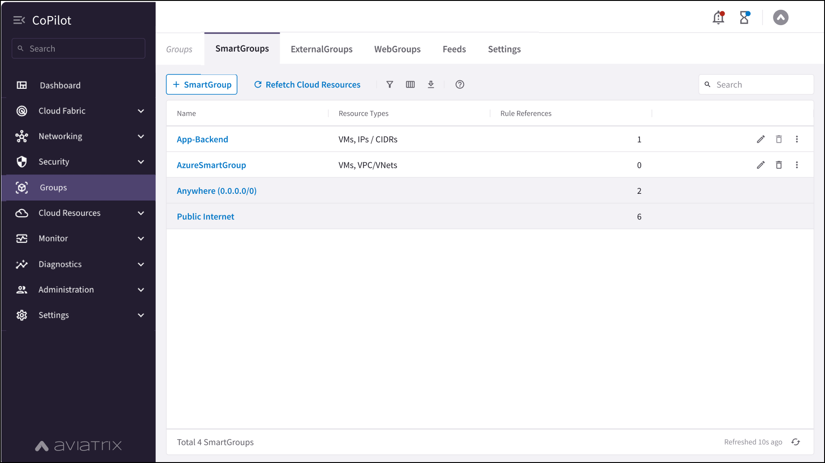825x463 pixels.
Task: Click the hourglass task status icon
Action: 744,18
